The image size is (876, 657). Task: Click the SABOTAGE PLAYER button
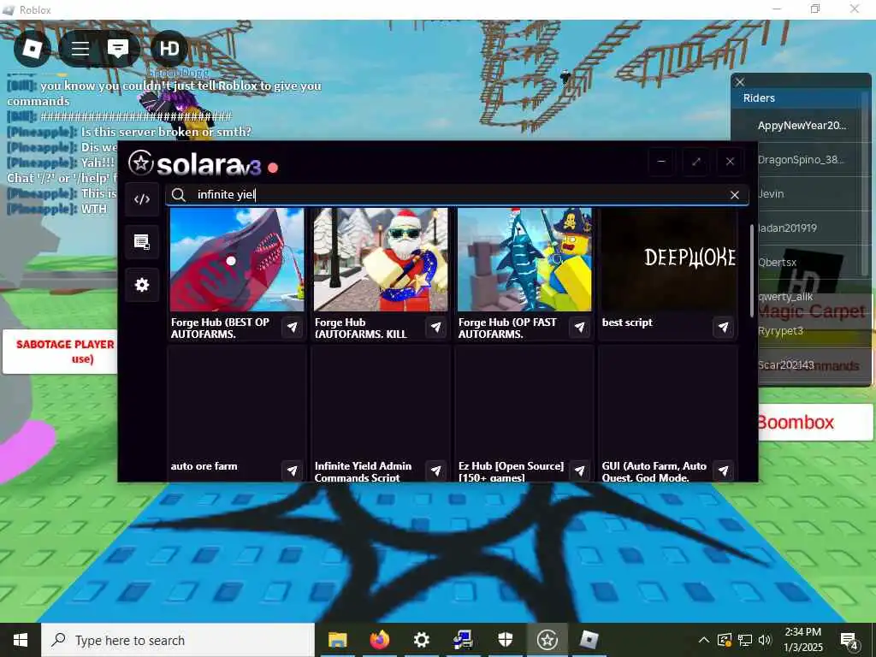coord(61,352)
